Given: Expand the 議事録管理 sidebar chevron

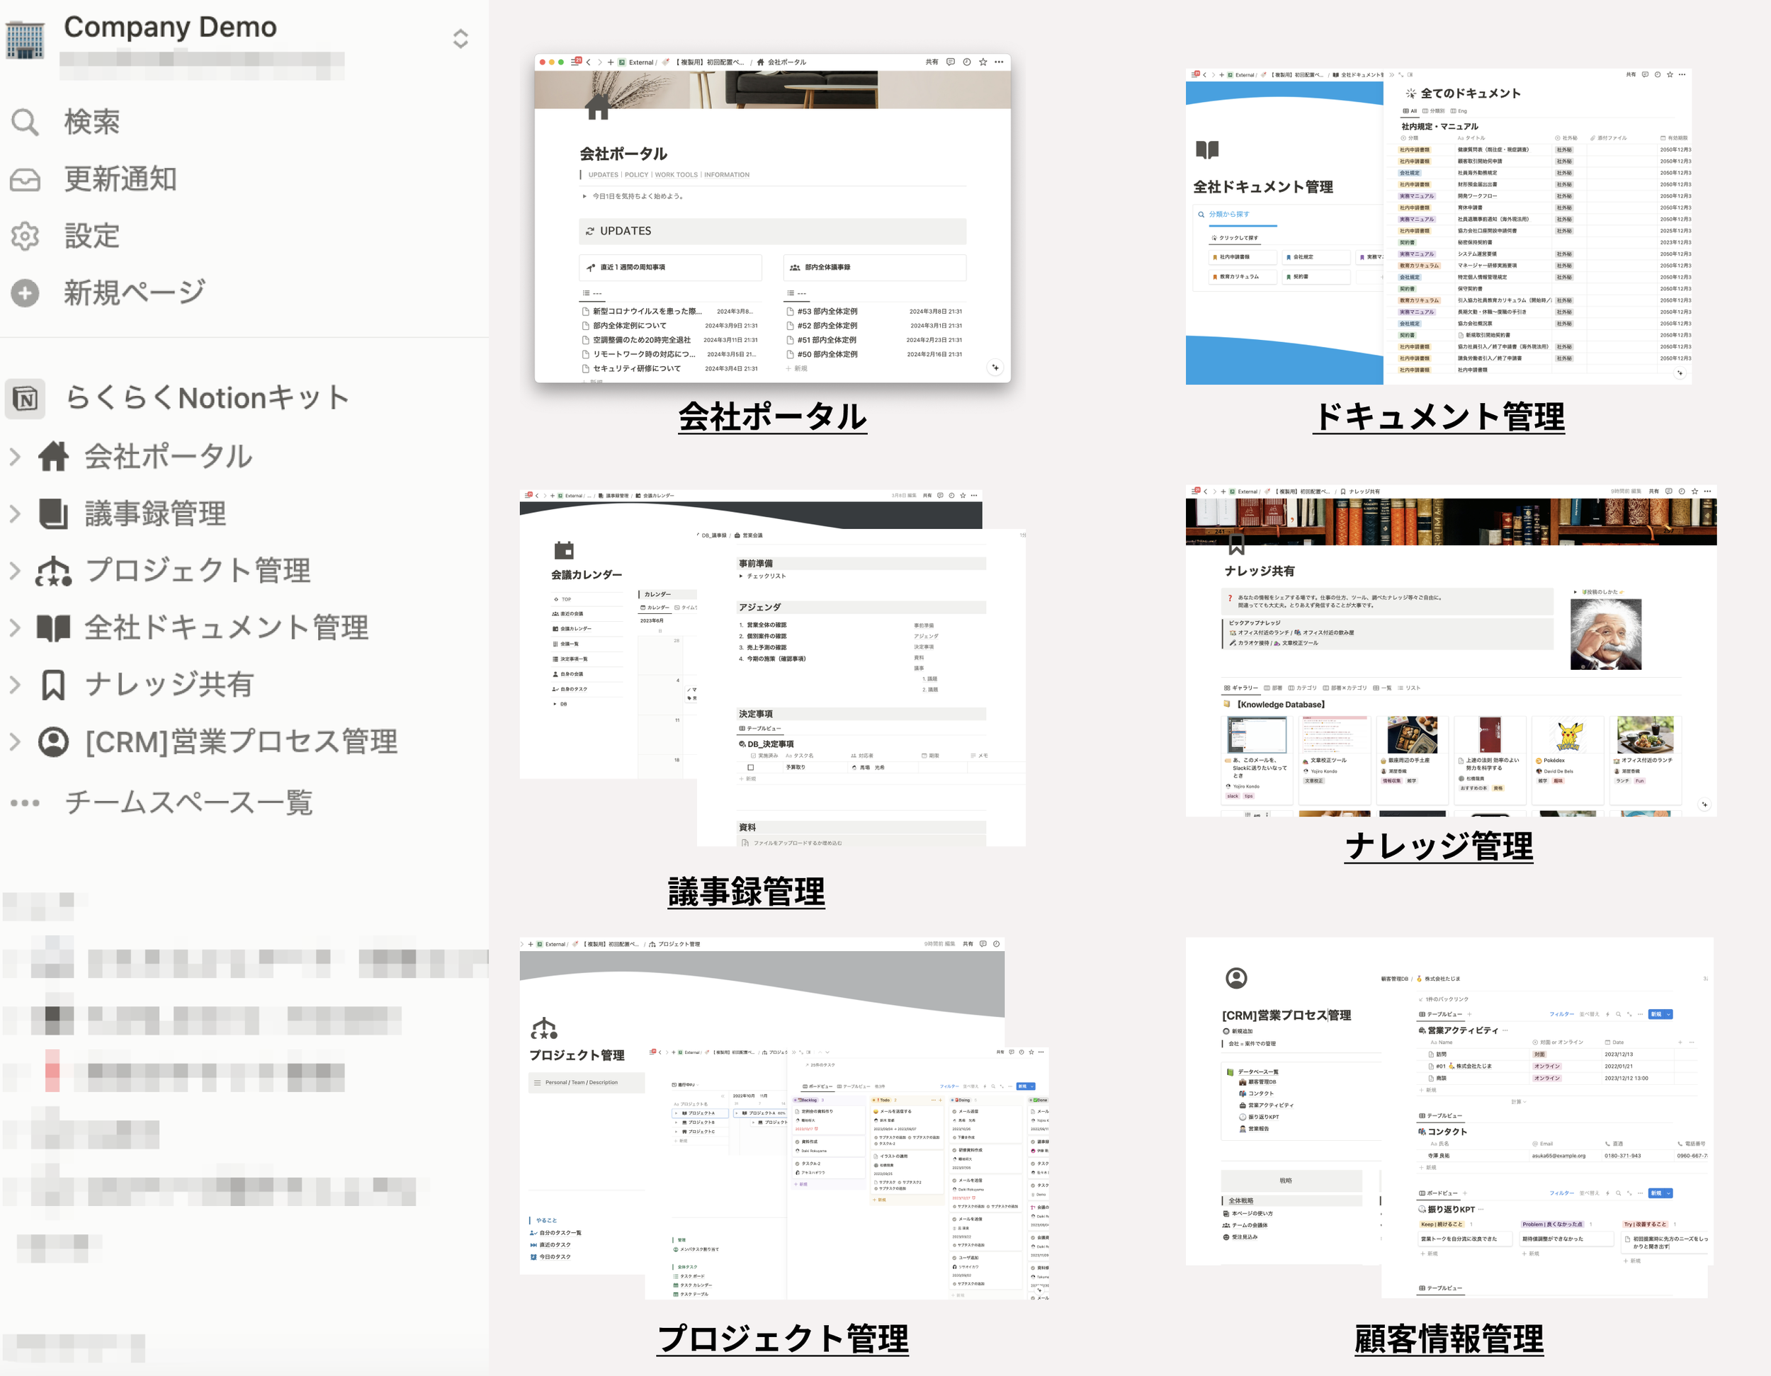Looking at the screenshot, I should point(15,513).
